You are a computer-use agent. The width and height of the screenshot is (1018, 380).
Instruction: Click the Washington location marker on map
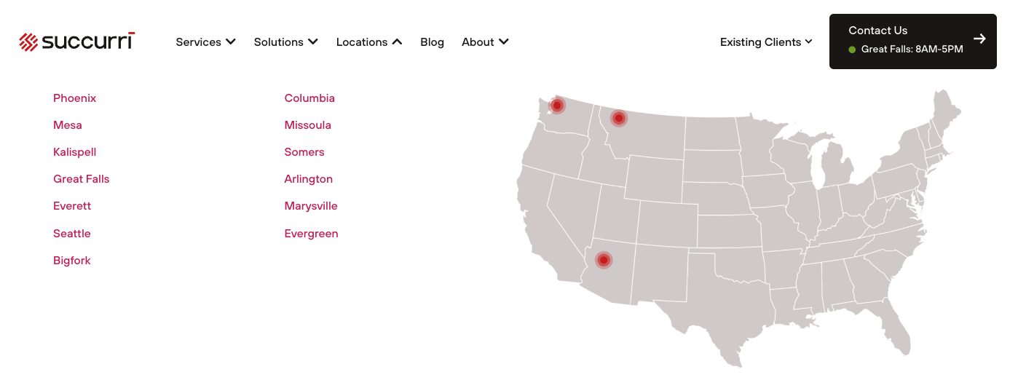point(557,106)
